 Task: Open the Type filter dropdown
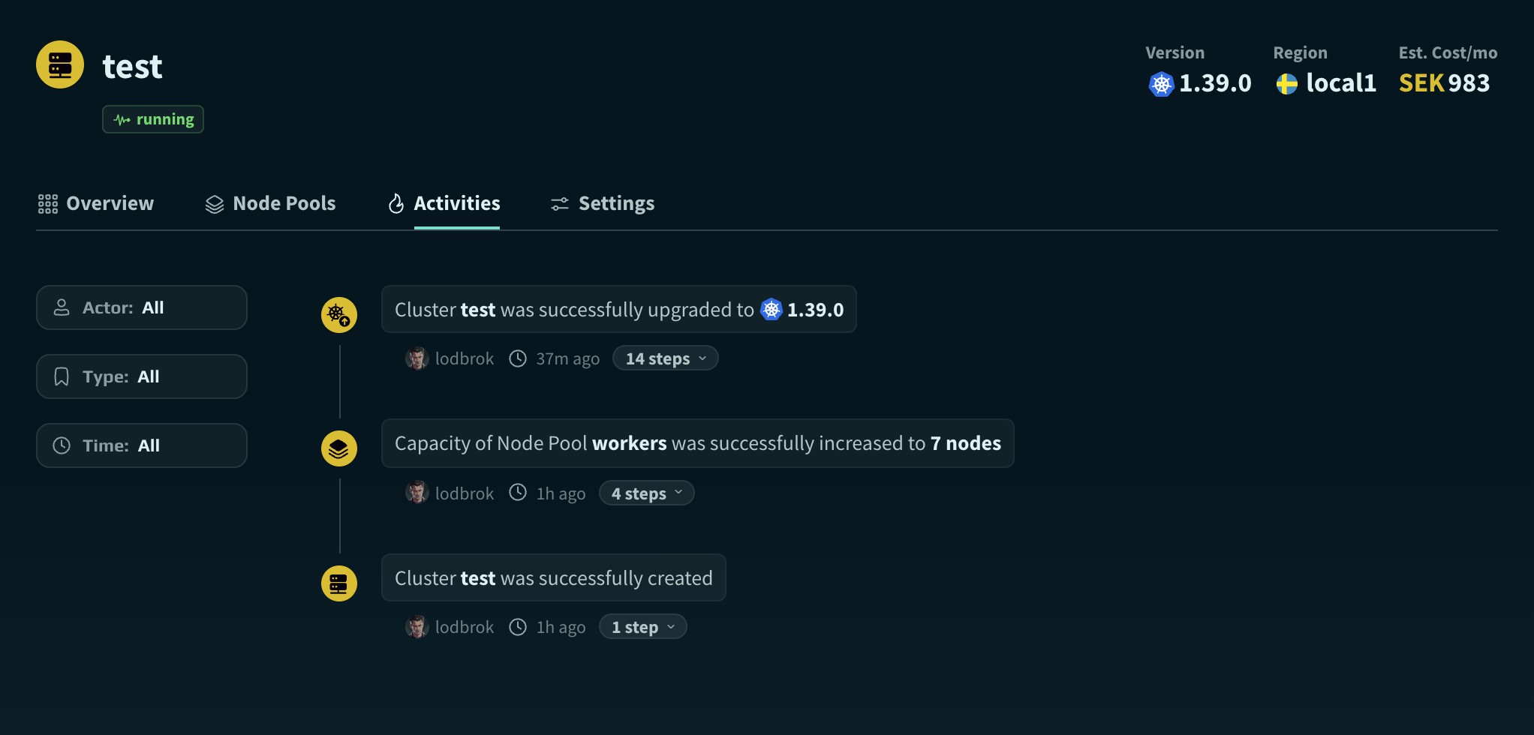(142, 376)
